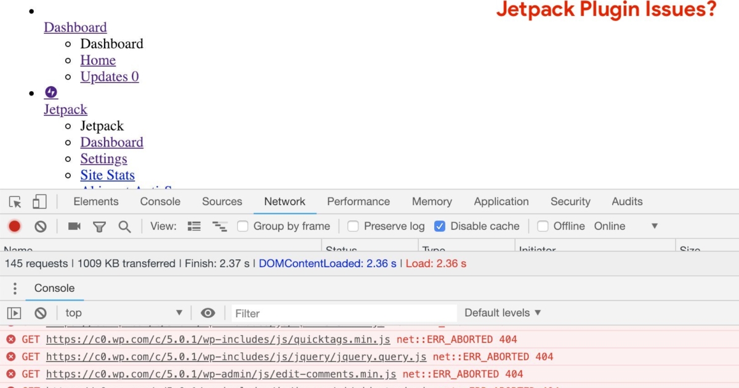Click the capture screenshots camera icon
The height and width of the screenshot is (388, 739).
click(75, 227)
